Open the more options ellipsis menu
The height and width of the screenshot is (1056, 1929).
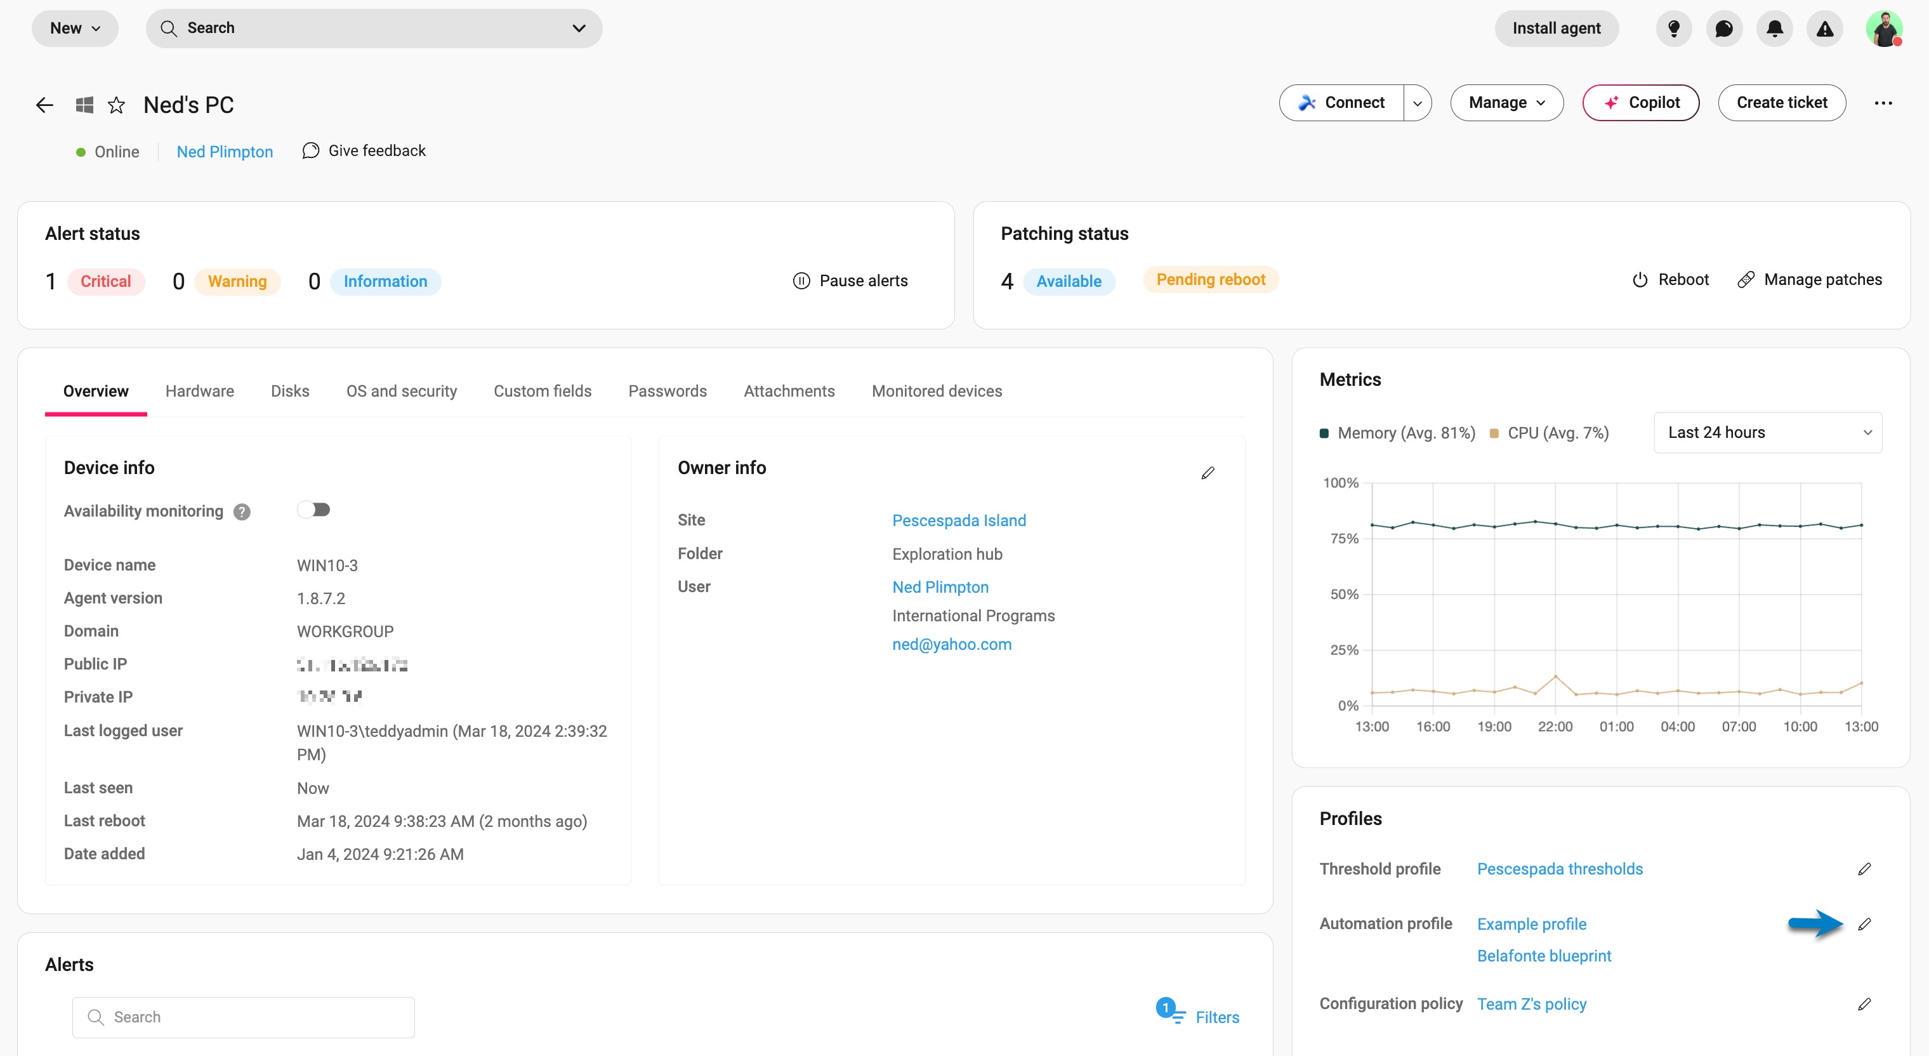[x=1883, y=103]
